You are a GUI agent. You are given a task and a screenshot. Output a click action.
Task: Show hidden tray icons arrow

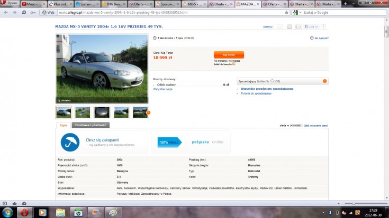[x=323, y=213]
